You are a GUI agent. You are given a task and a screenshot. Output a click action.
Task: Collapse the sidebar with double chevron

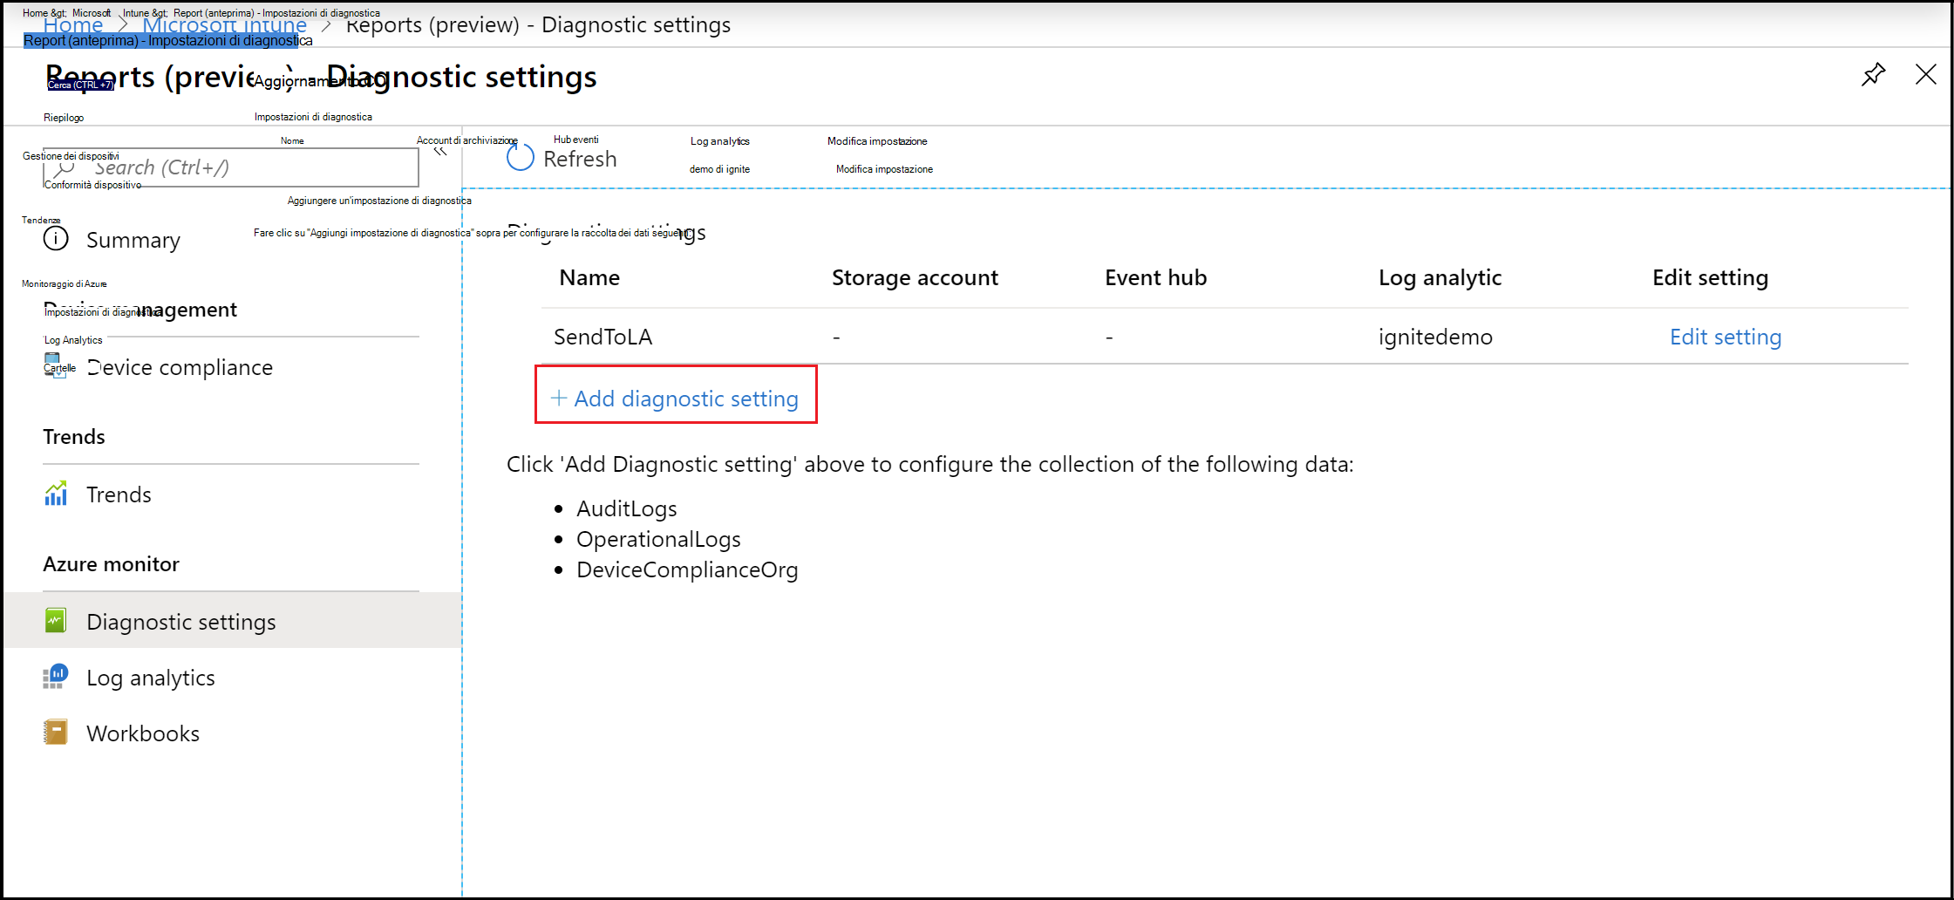point(440,152)
